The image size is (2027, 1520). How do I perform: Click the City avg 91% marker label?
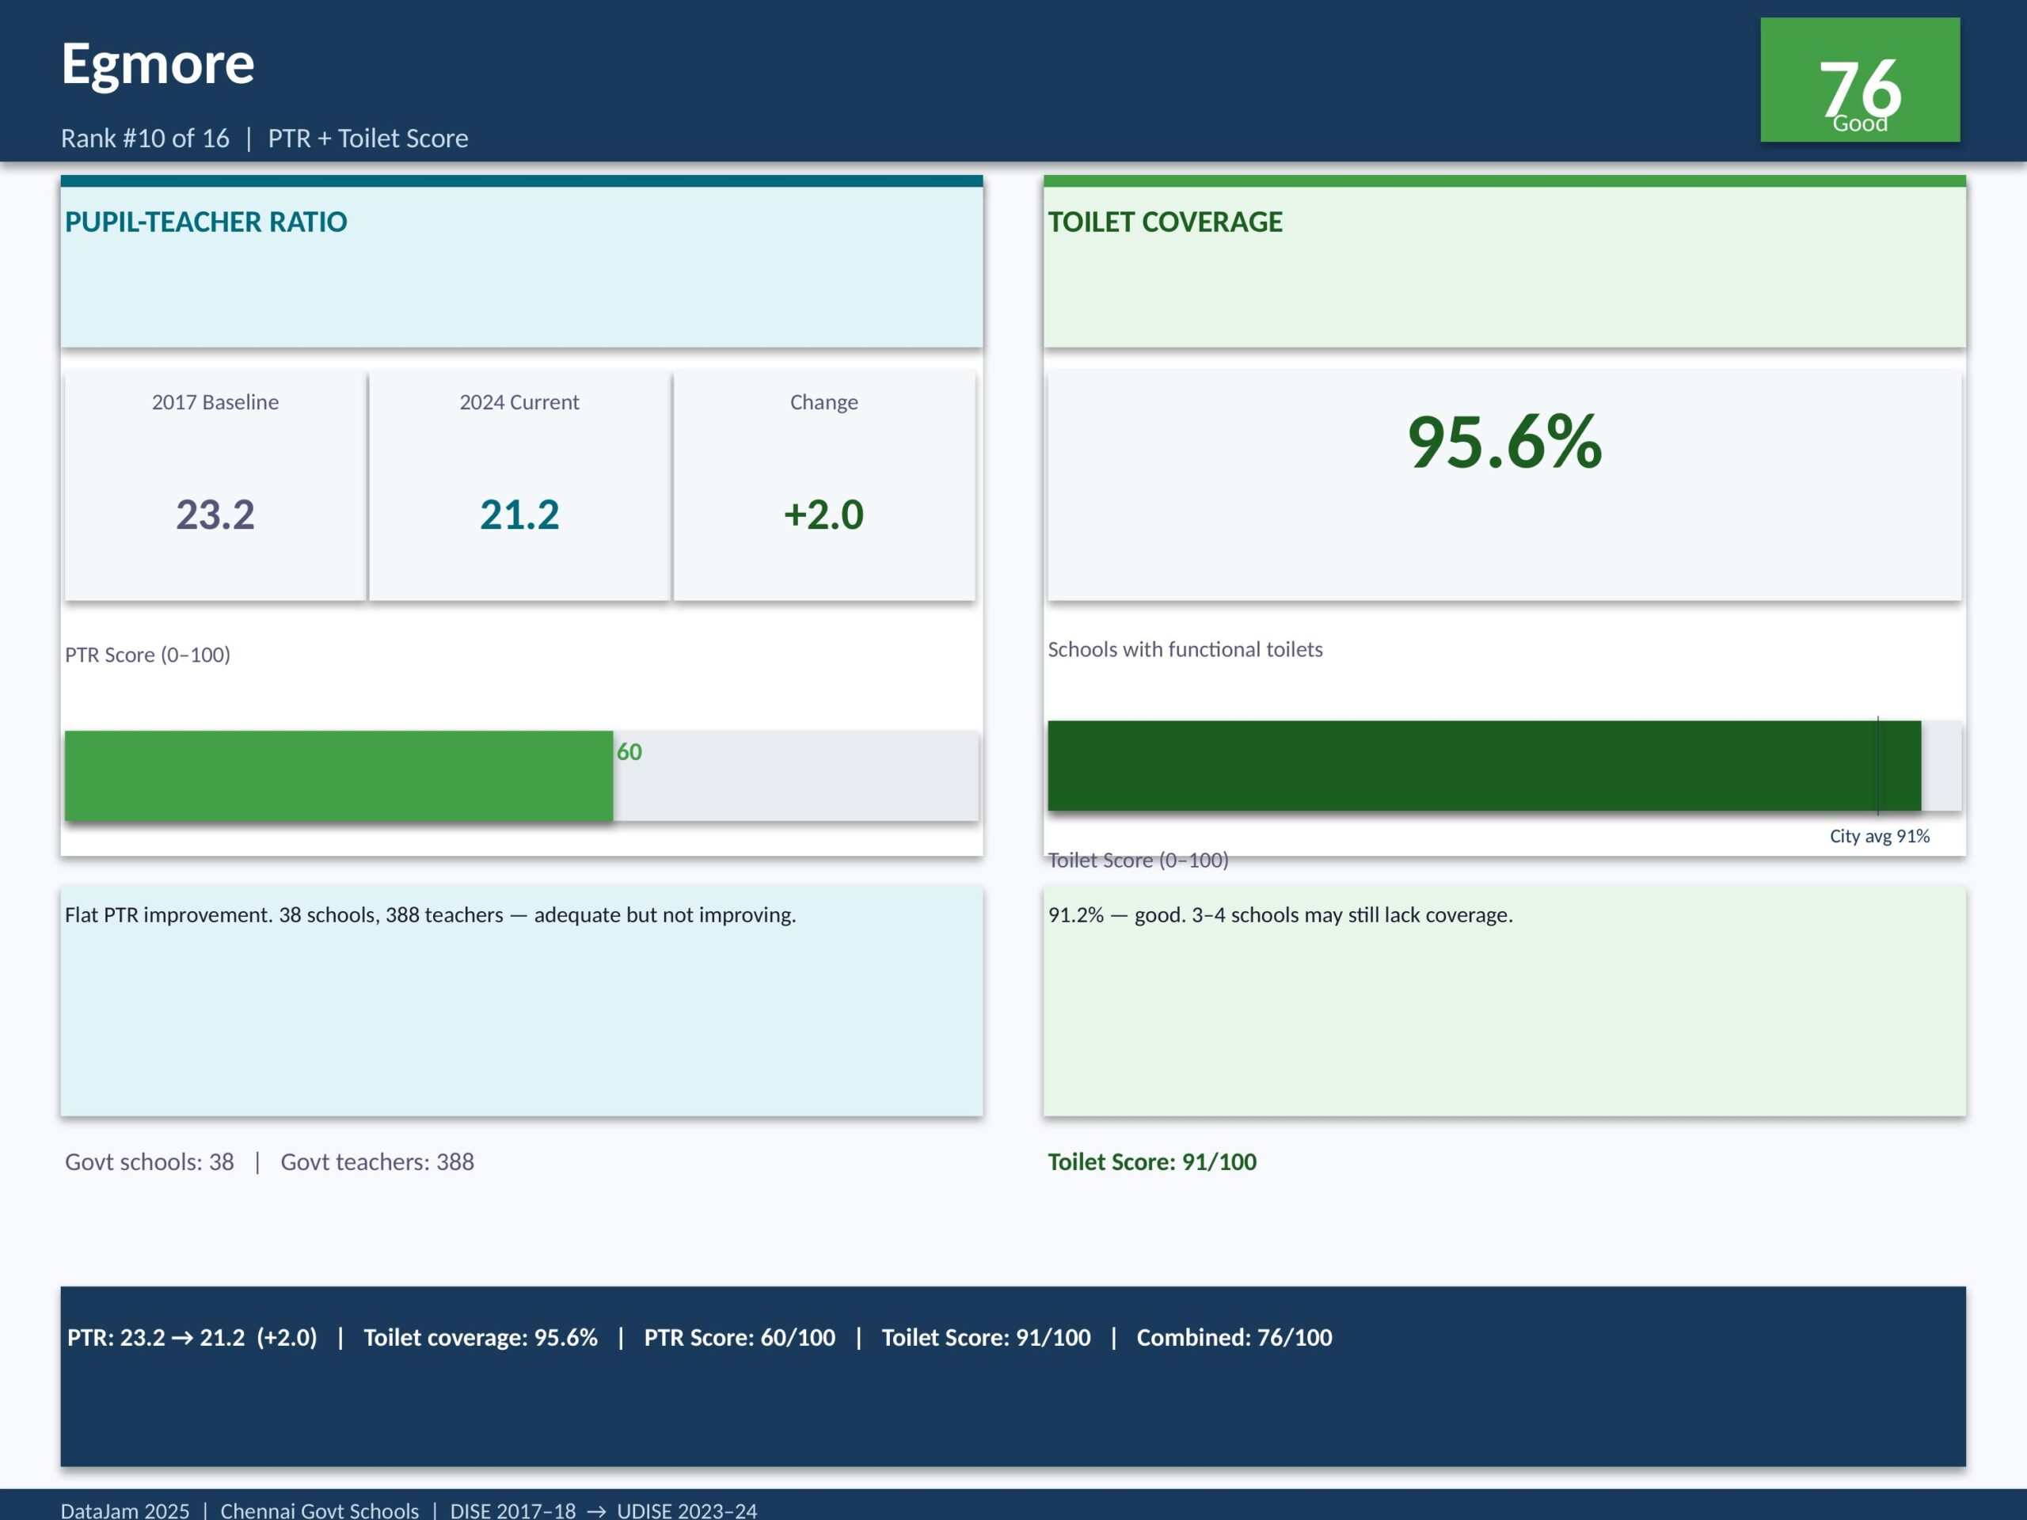(x=1879, y=835)
